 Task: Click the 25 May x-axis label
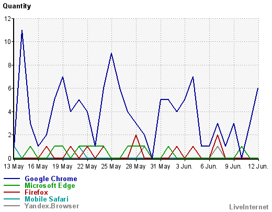pos(111,166)
